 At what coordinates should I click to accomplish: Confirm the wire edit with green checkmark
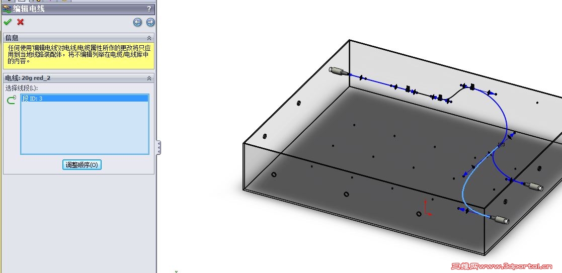pyautogui.click(x=8, y=22)
